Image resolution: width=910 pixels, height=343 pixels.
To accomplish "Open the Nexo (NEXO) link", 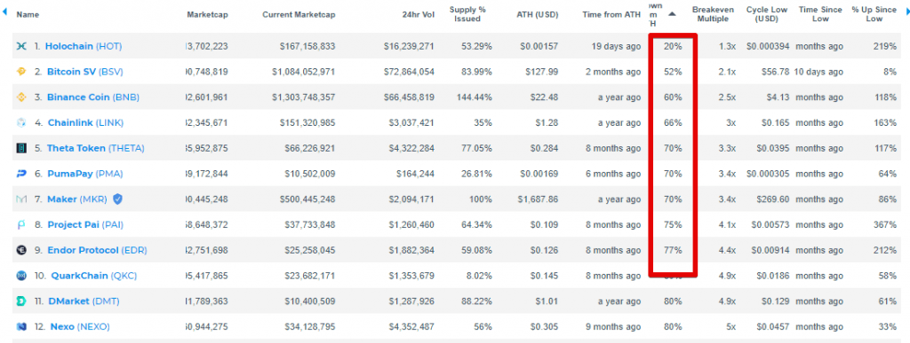I will click(80, 326).
